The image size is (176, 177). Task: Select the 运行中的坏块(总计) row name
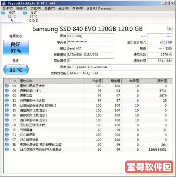(33, 120)
